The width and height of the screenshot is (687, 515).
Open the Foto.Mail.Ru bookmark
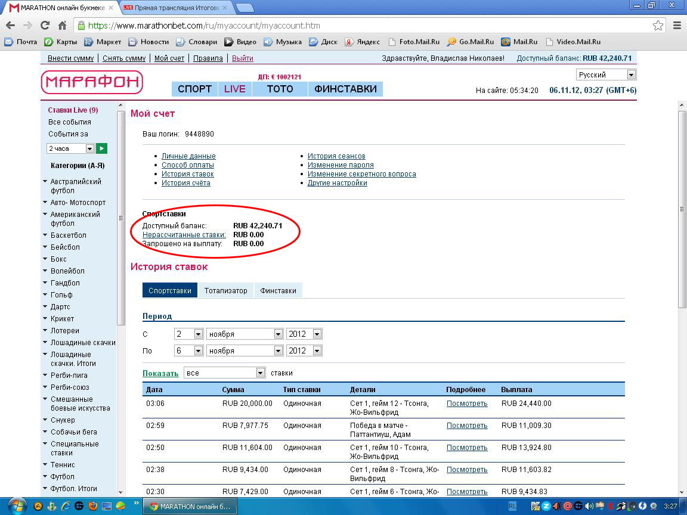[414, 42]
